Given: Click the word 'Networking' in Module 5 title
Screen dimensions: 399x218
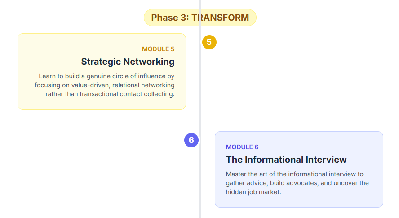Looking at the screenshot, I should pyautogui.click(x=149, y=62).
